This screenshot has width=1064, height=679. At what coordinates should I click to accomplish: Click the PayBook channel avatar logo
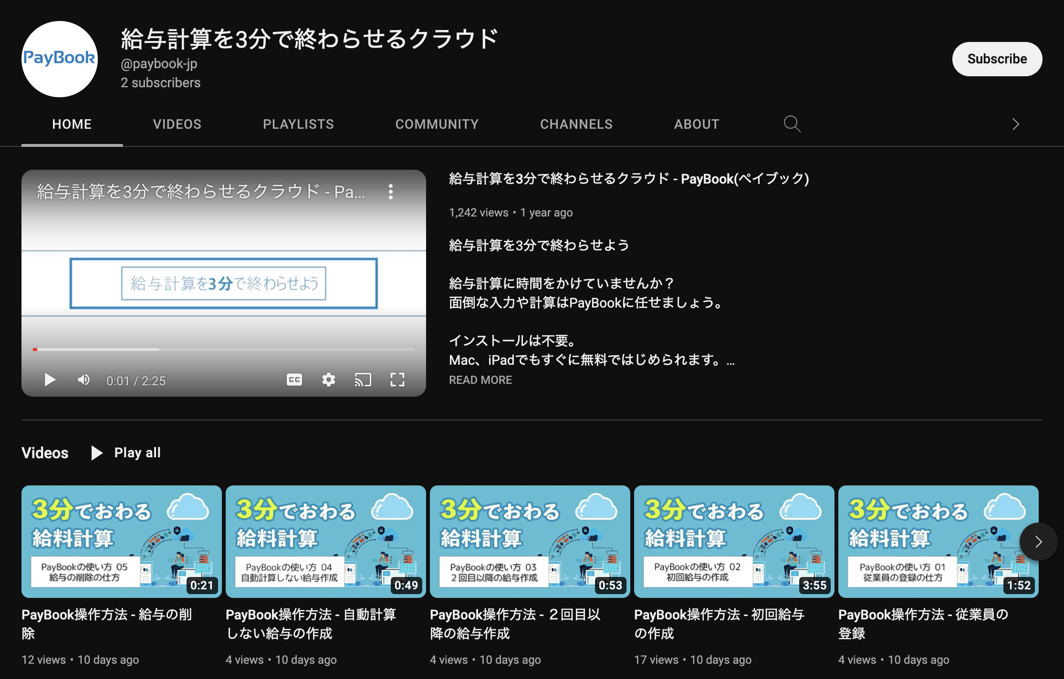click(60, 59)
